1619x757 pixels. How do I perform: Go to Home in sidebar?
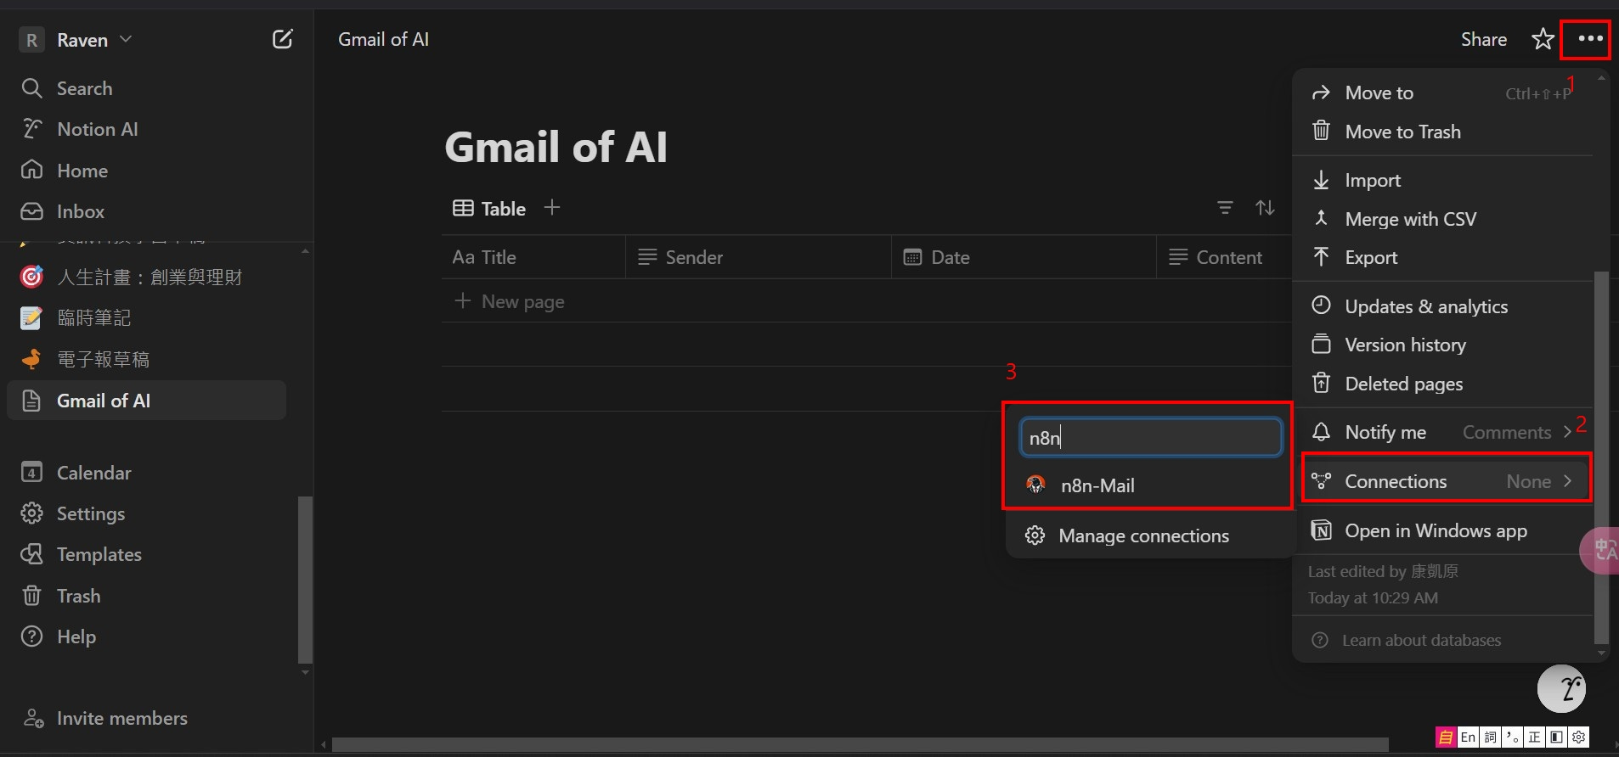[82, 171]
